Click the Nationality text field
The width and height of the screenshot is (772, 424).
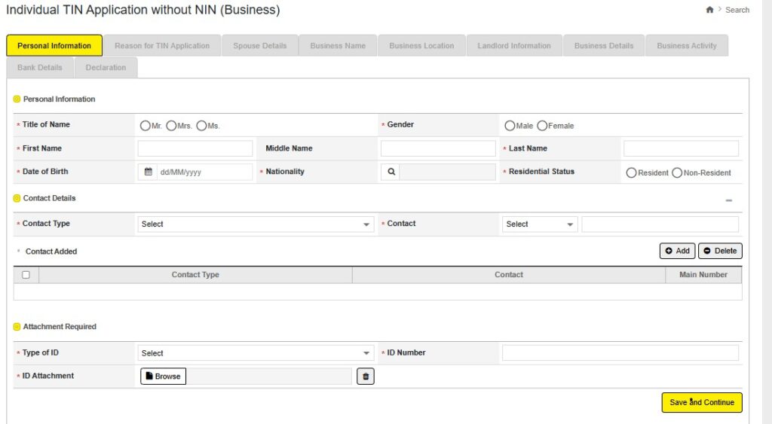point(448,172)
